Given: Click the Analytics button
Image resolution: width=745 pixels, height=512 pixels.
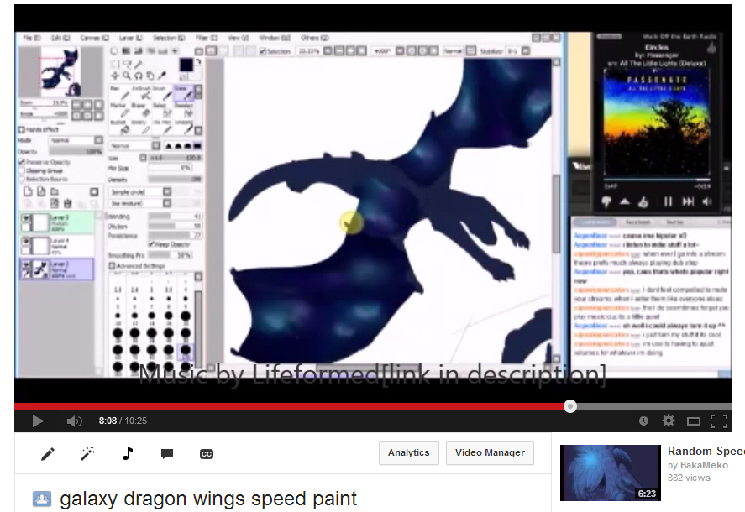Looking at the screenshot, I should pyautogui.click(x=408, y=453).
